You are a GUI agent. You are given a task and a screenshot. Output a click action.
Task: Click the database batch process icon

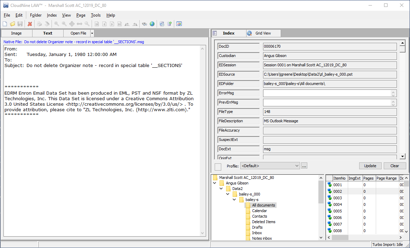pos(162,24)
